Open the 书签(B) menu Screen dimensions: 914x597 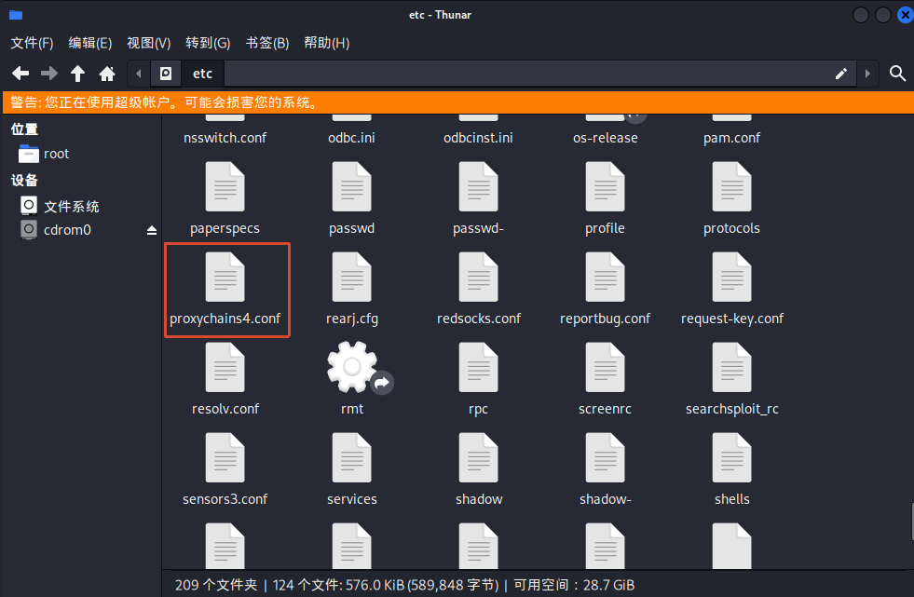coord(267,43)
